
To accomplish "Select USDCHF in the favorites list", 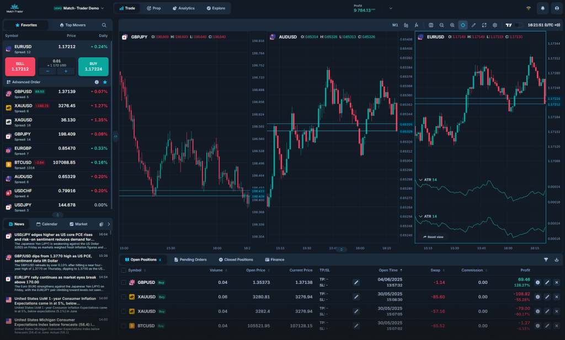I will click(57, 193).
